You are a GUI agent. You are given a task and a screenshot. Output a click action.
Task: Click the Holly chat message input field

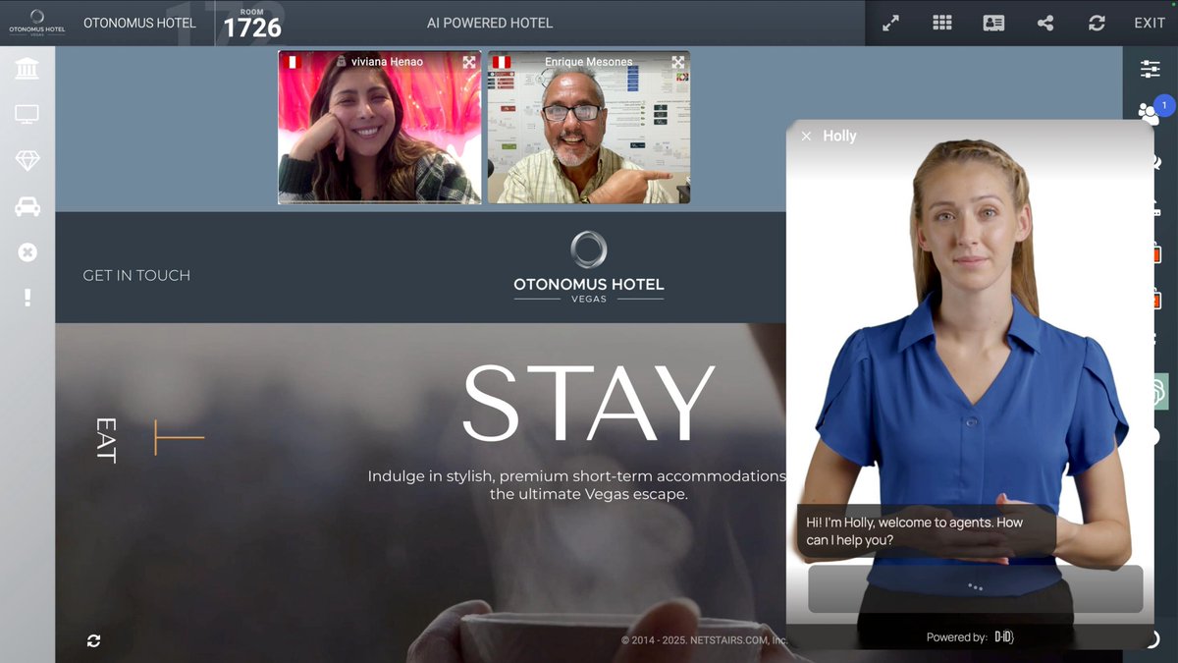[975, 588]
